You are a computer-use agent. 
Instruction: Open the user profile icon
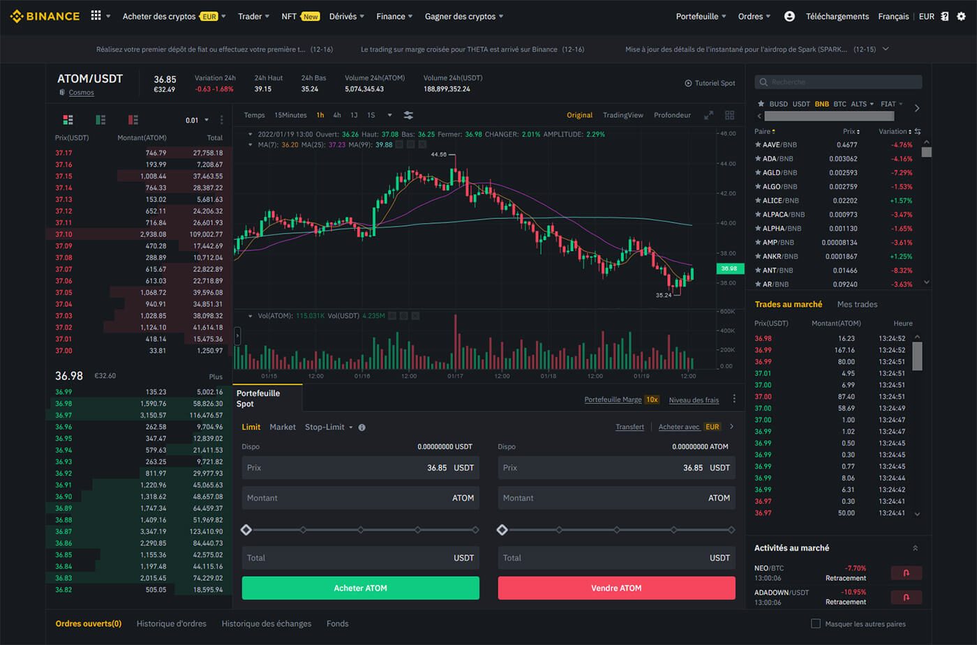[789, 16]
